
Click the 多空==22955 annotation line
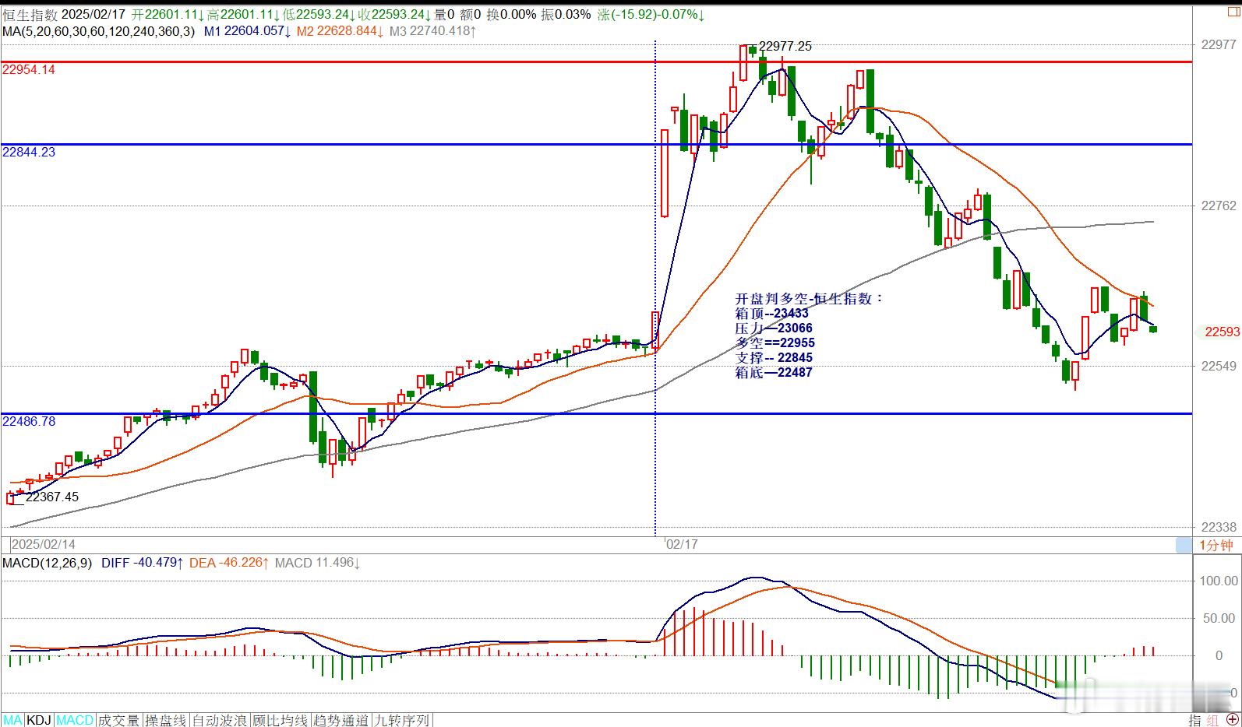tap(774, 342)
